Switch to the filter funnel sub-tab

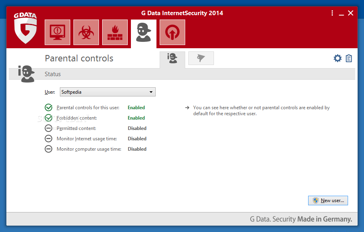[x=201, y=58]
